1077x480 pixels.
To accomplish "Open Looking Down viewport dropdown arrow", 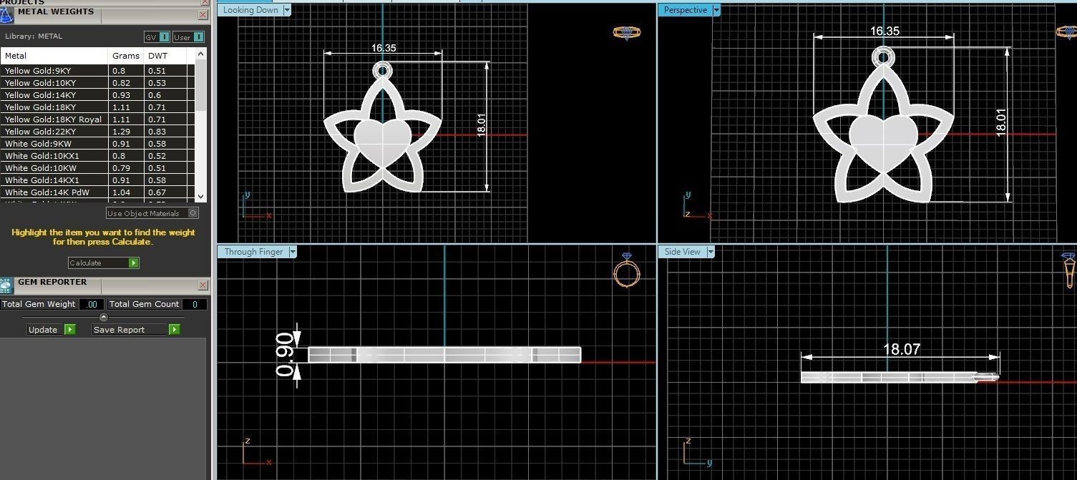I will click(x=287, y=10).
